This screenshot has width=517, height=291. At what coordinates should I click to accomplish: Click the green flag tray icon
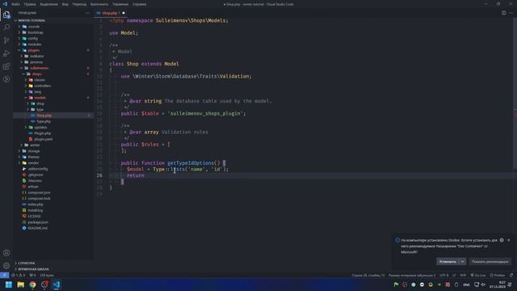396,285
